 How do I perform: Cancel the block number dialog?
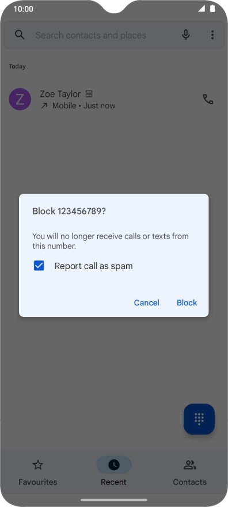tap(147, 302)
